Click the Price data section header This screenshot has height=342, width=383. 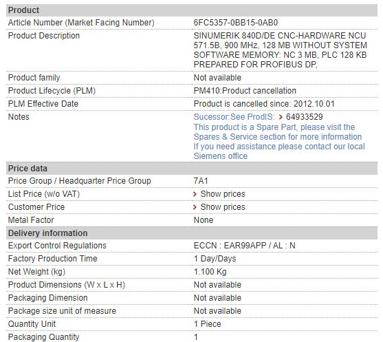click(x=192, y=169)
